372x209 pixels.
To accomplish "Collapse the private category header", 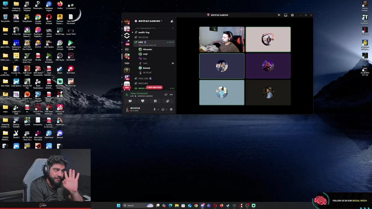I will coord(146,28).
